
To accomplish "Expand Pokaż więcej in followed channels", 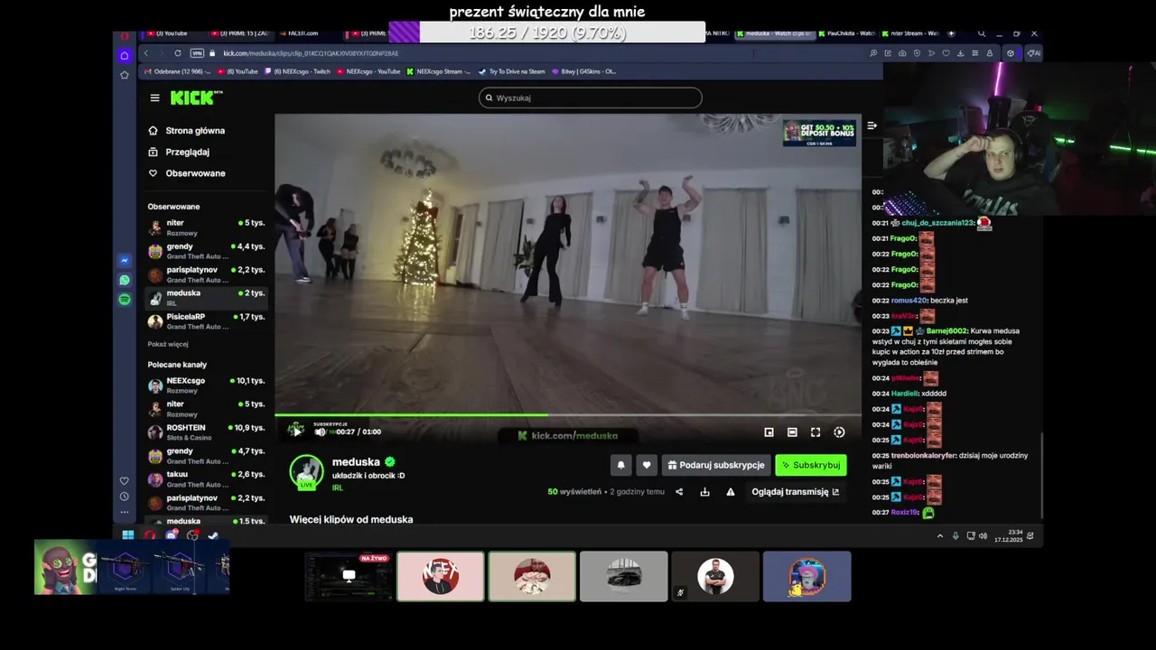I will click(168, 344).
